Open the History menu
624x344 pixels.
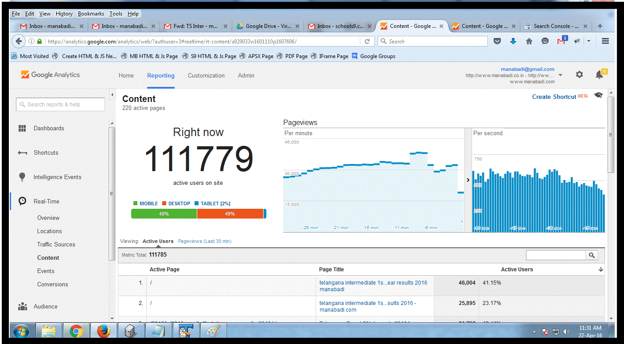click(x=64, y=14)
